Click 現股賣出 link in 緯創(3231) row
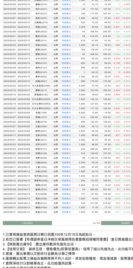This screenshot has height=268, width=133. [66, 140]
